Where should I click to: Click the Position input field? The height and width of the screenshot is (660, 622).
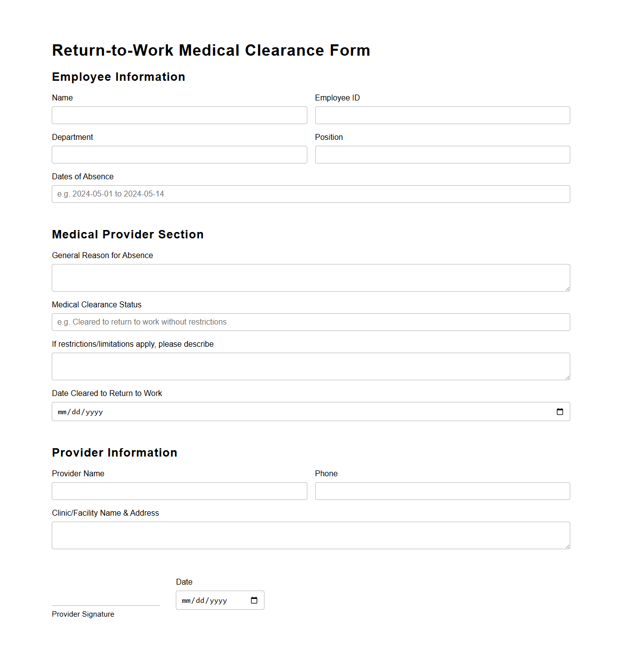pos(442,154)
